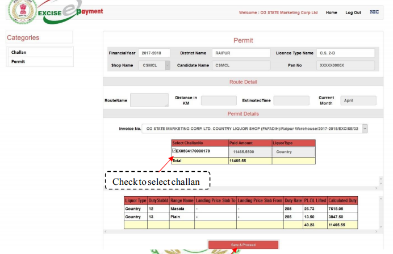Select Challan in the Categories sidebar
The image size is (393, 254).
19,52
